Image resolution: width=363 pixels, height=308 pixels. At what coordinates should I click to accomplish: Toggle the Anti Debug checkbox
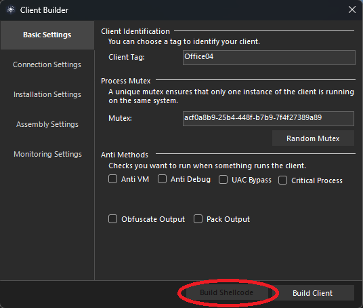[162, 179]
